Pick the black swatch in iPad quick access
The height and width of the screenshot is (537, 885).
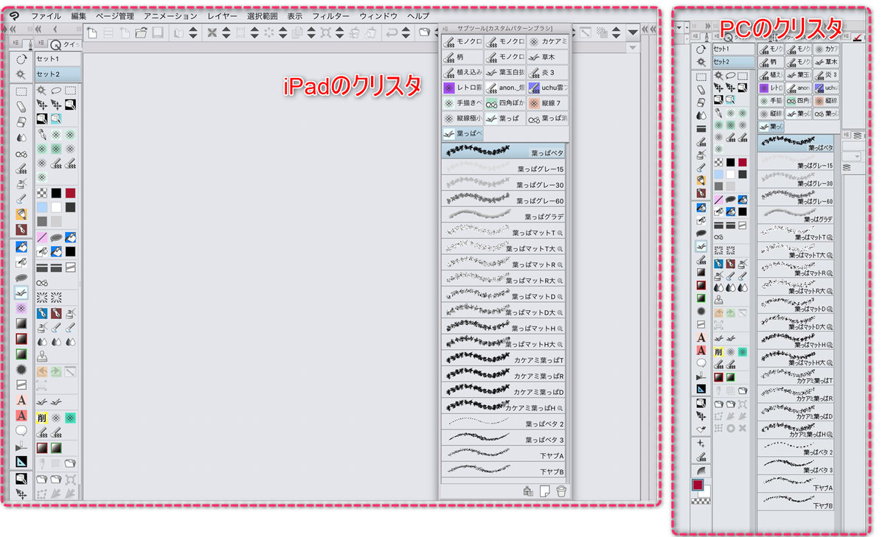56,193
